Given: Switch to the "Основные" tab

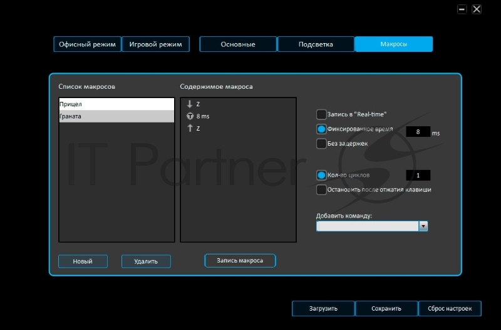Looking at the screenshot, I should 238,44.
